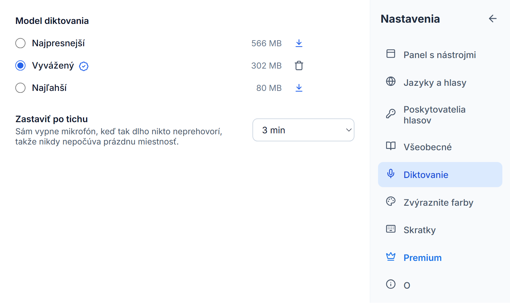Click the Nastavenia title
The height and width of the screenshot is (303, 510).
pos(410,19)
